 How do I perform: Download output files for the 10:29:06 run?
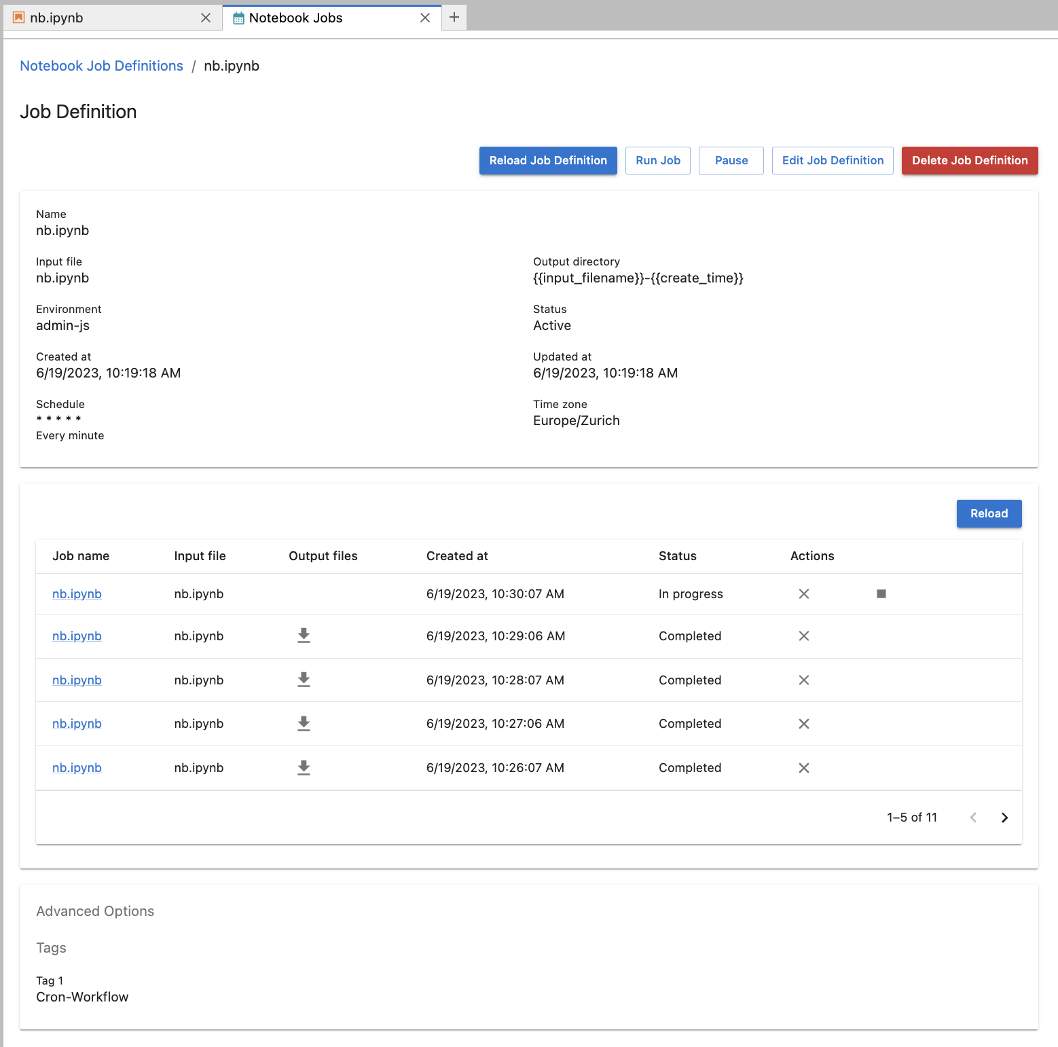pos(304,636)
